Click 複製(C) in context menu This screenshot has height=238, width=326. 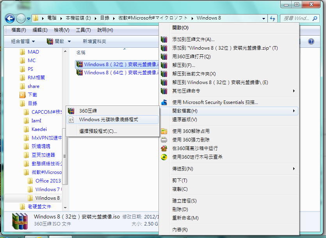click(x=229, y=189)
